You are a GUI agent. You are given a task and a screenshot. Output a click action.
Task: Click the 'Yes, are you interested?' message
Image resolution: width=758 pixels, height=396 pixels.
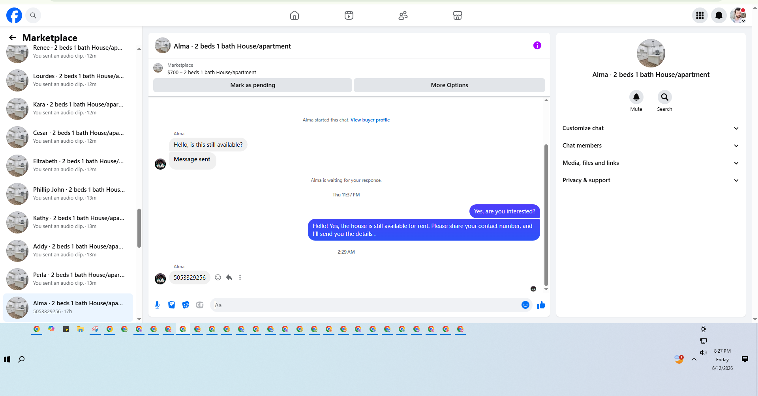tap(505, 211)
